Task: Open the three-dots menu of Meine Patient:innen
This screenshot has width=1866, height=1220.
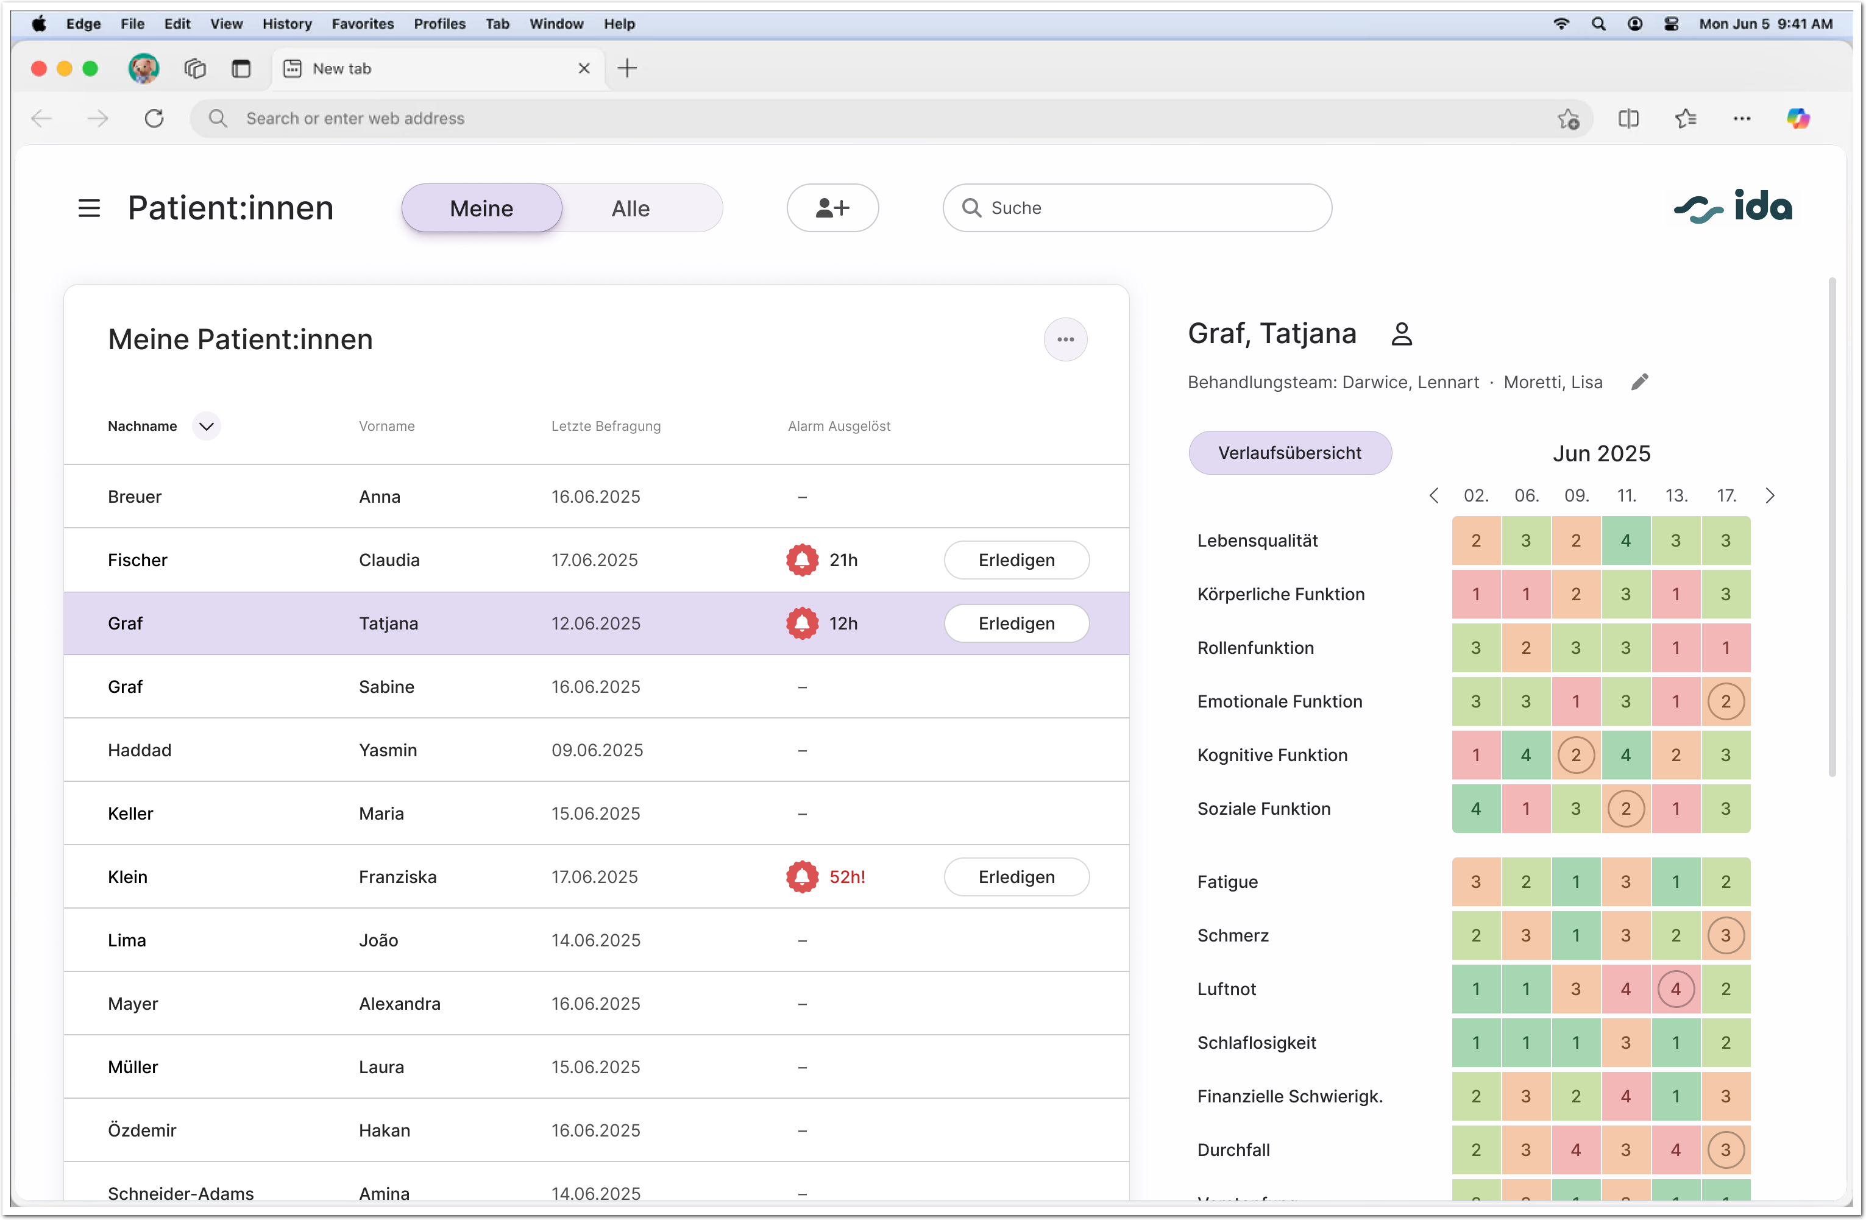Action: (x=1065, y=339)
